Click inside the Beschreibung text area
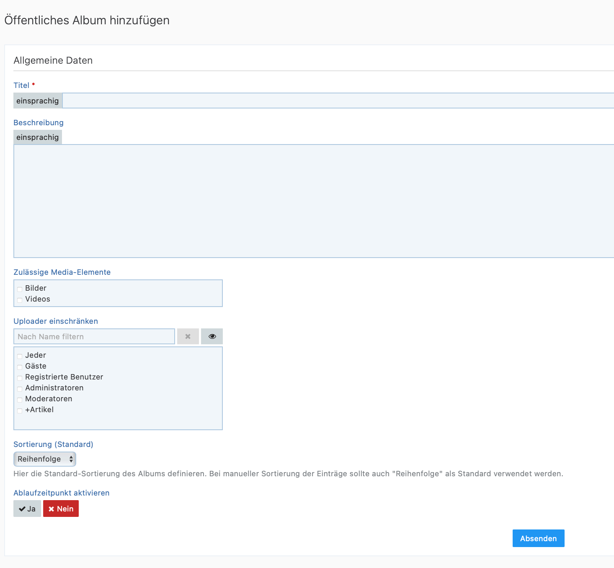The image size is (614, 568). [x=313, y=201]
